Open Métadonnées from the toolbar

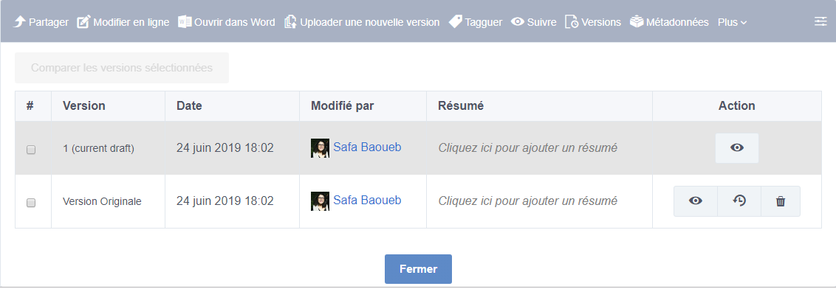point(669,22)
